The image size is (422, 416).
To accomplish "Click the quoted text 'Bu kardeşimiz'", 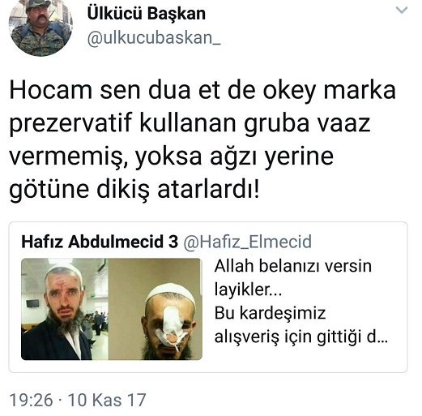I will (x=270, y=313).
